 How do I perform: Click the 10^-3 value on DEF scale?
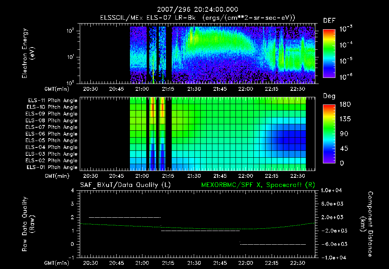[x=346, y=28]
